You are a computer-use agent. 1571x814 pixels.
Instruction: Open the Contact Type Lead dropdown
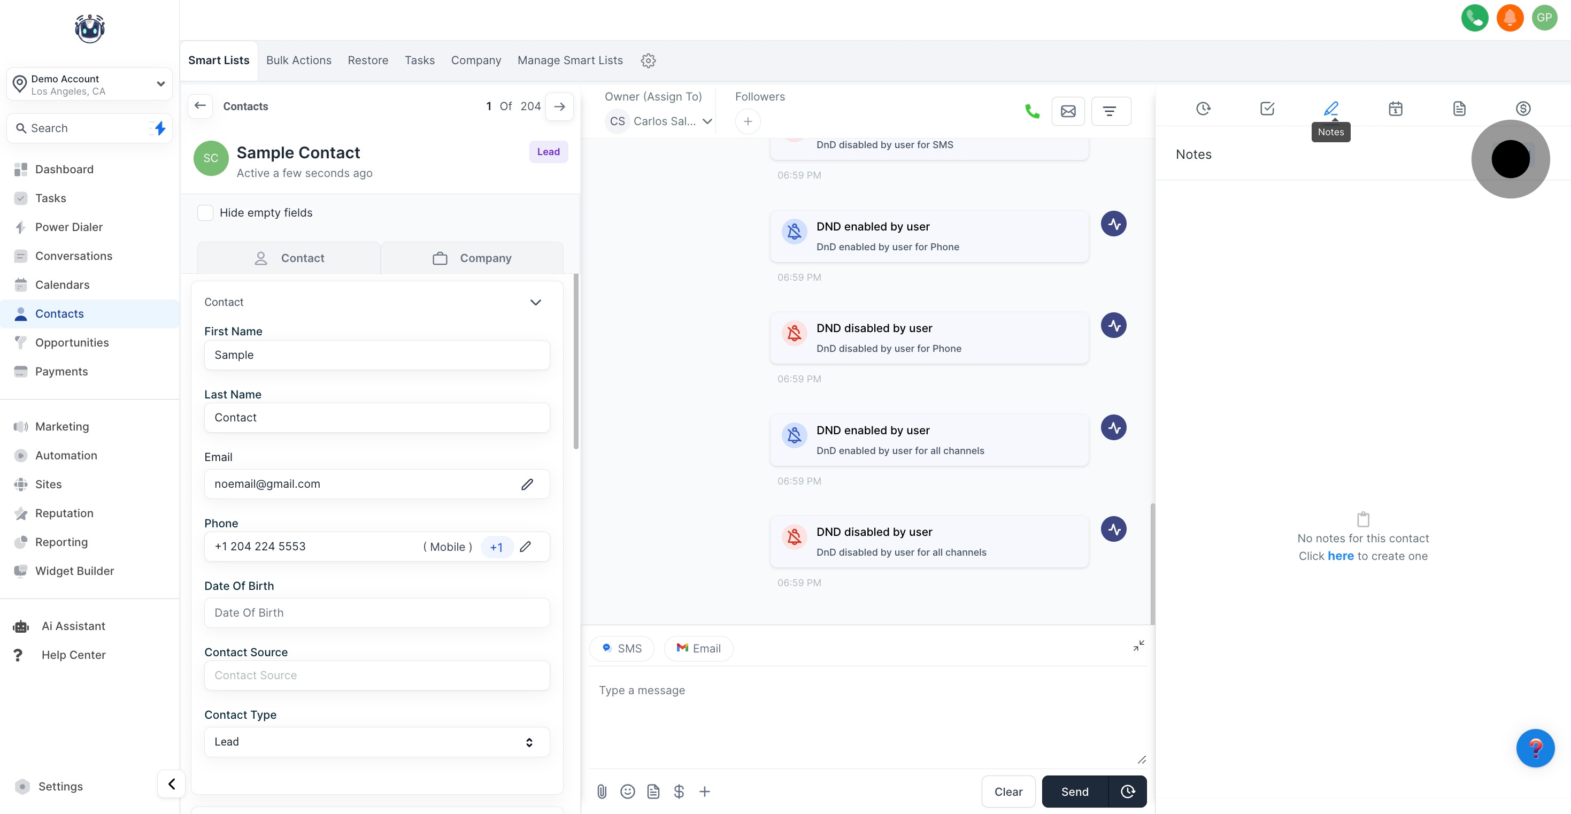click(376, 741)
